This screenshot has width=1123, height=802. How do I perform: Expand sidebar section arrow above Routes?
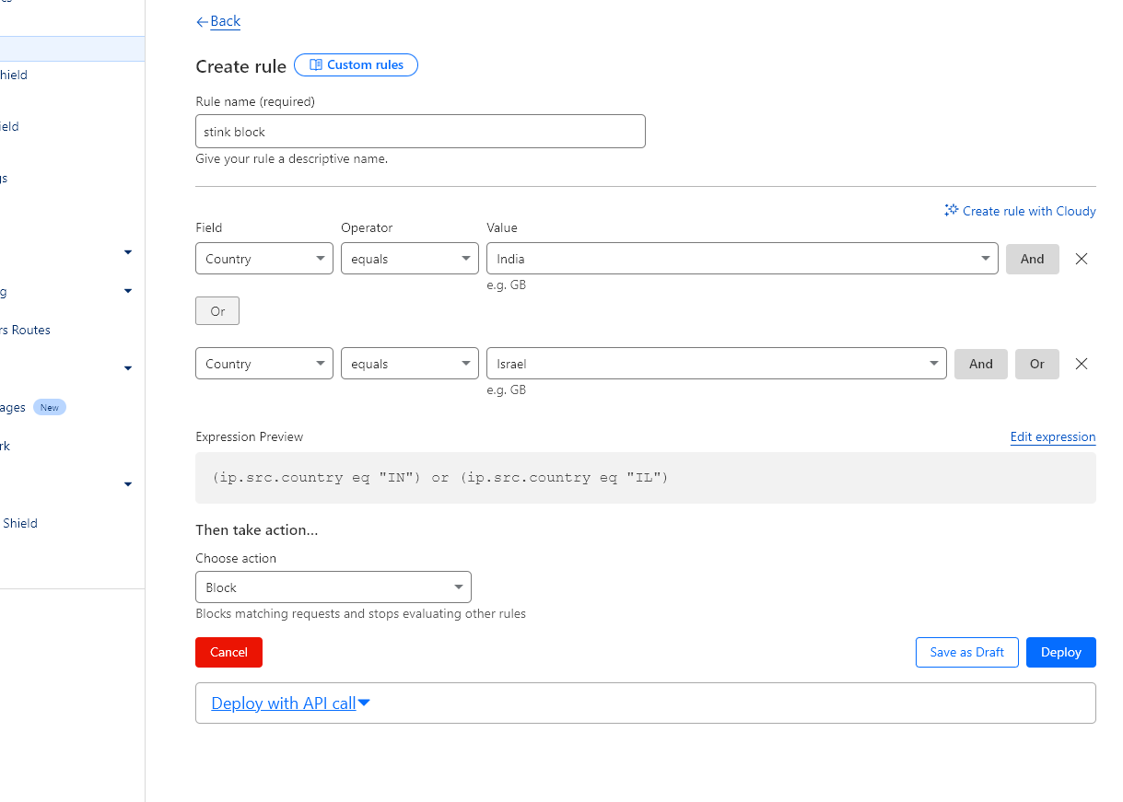click(128, 291)
